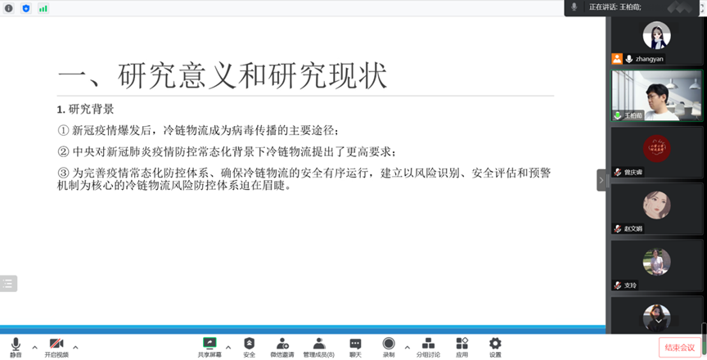Open 微信邀请 invite icon
This screenshot has height=360, width=707.
(x=282, y=346)
